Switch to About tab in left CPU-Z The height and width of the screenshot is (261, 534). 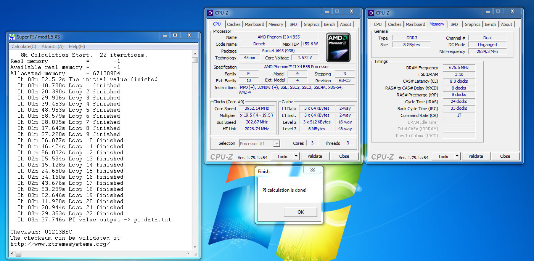(346, 24)
